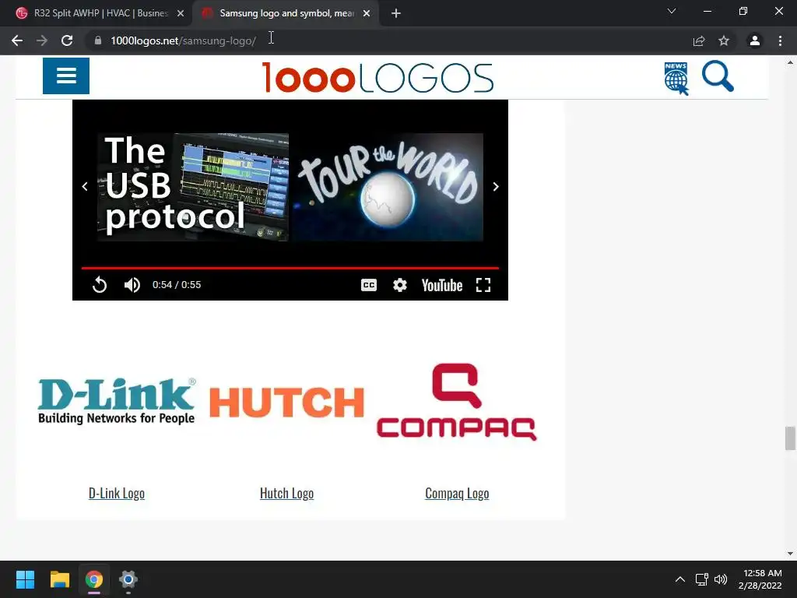Open the D-Link Logo link
The width and height of the screenshot is (797, 598).
coord(117,493)
